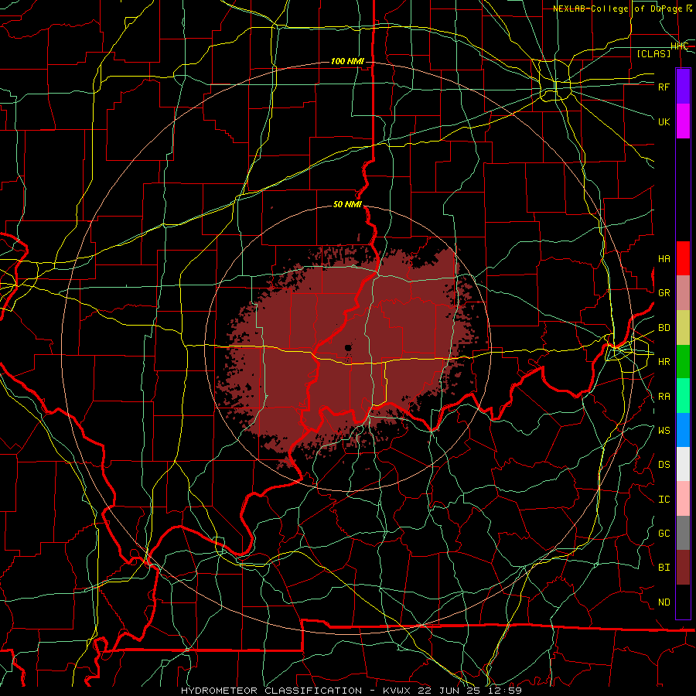
Task: Click the "ND" legend label
Action: click(664, 602)
